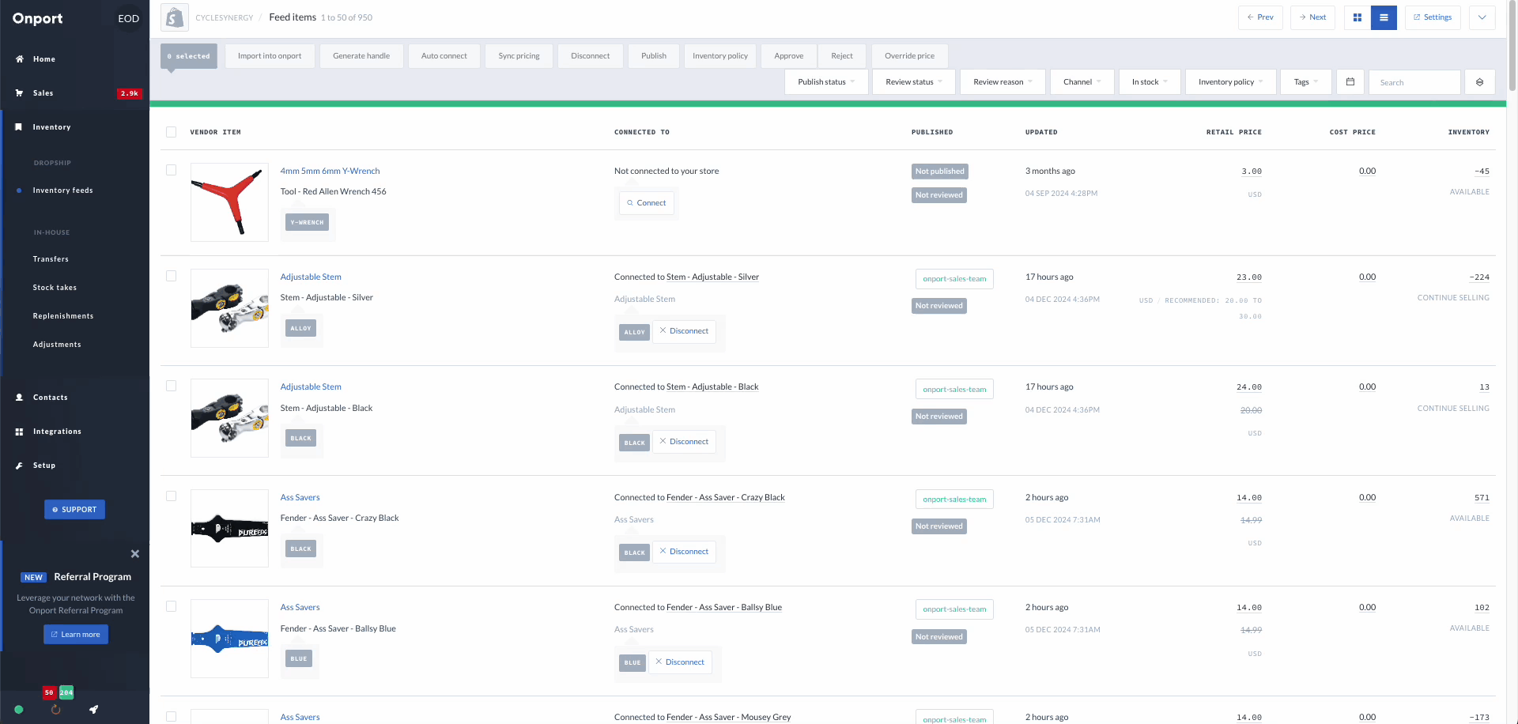Open the Y-Wrench product thumbnail

[x=229, y=202]
